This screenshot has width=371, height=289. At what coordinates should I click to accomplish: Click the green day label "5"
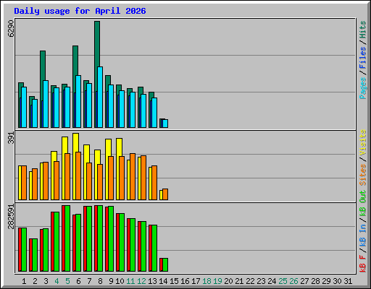(67, 281)
